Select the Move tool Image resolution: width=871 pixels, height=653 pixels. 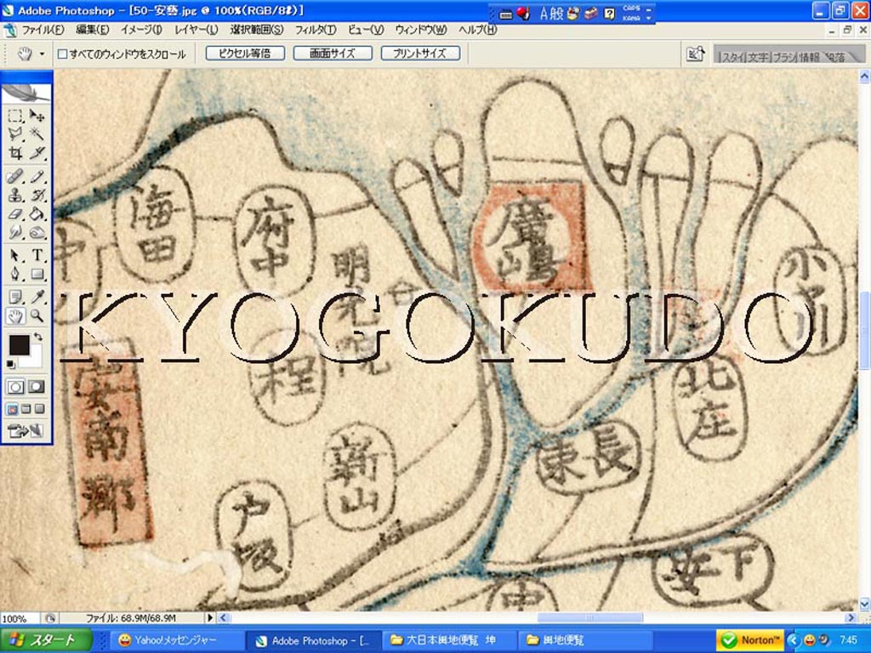(x=37, y=116)
